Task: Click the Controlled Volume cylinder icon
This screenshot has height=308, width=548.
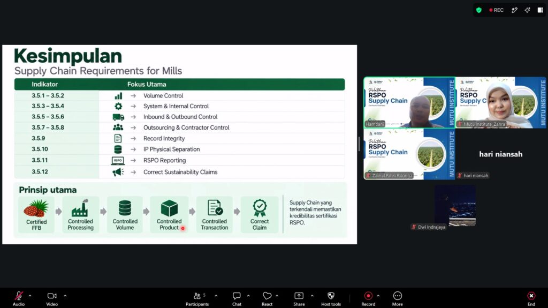Action: 125,208
